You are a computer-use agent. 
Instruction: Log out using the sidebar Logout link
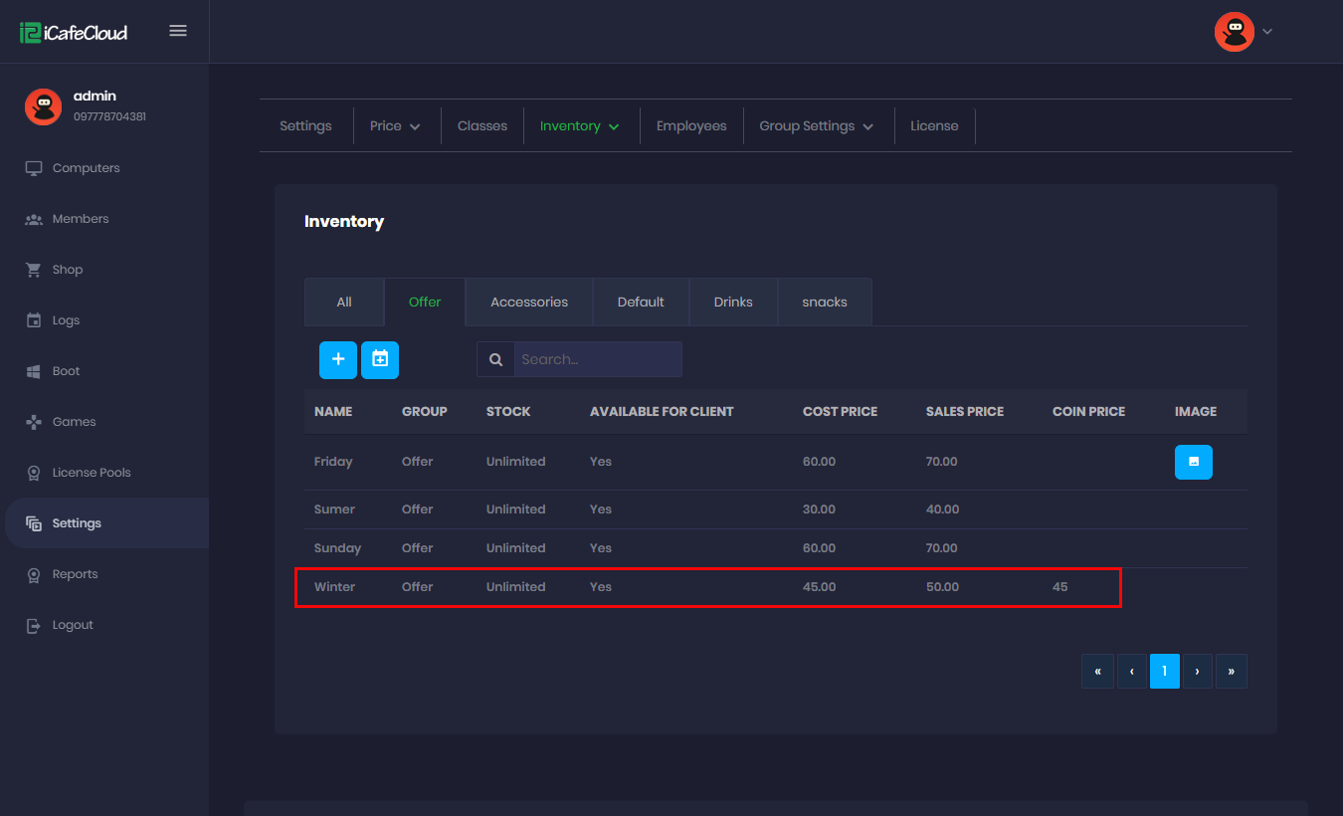(x=73, y=625)
